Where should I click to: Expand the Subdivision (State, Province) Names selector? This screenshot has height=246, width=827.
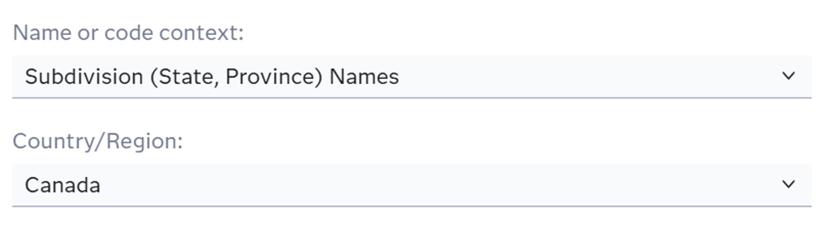pyautogui.click(x=411, y=77)
